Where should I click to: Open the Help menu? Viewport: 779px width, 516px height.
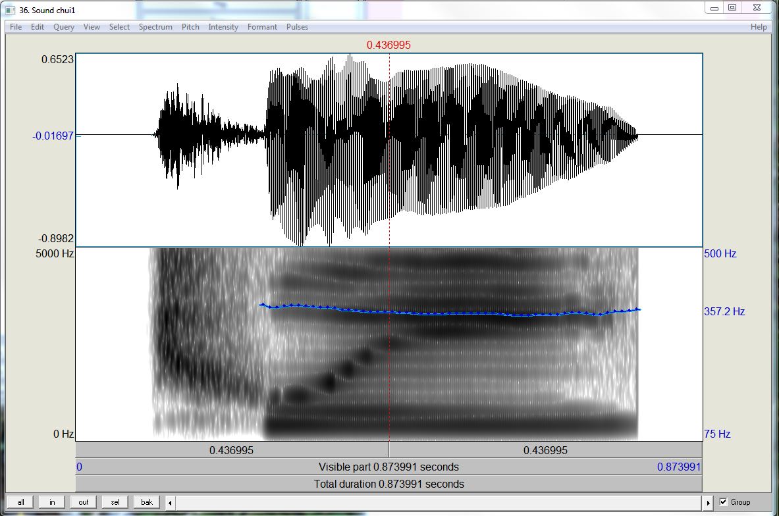click(759, 27)
